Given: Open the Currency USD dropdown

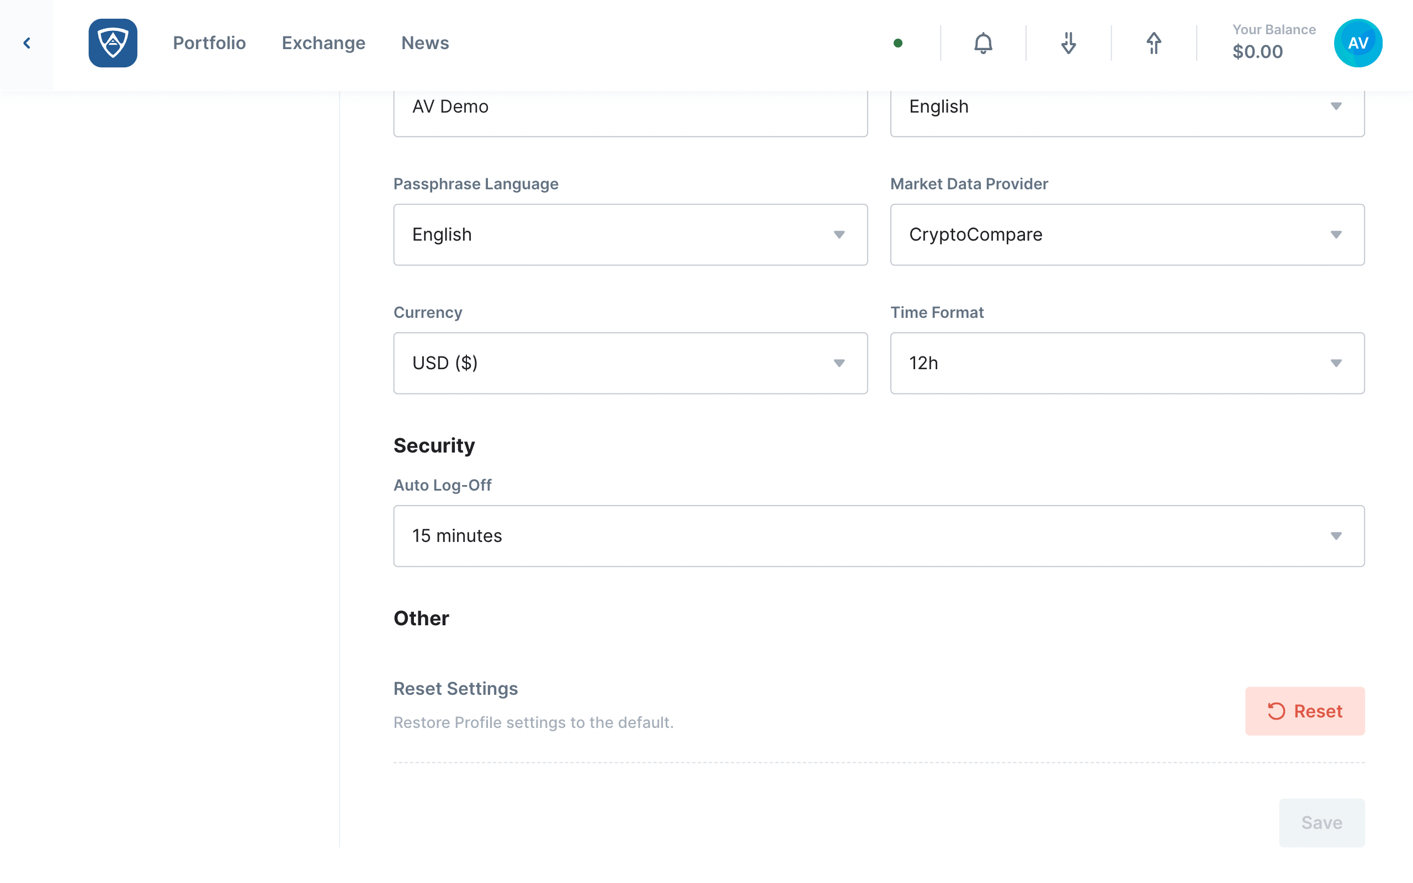Looking at the screenshot, I should [x=630, y=363].
